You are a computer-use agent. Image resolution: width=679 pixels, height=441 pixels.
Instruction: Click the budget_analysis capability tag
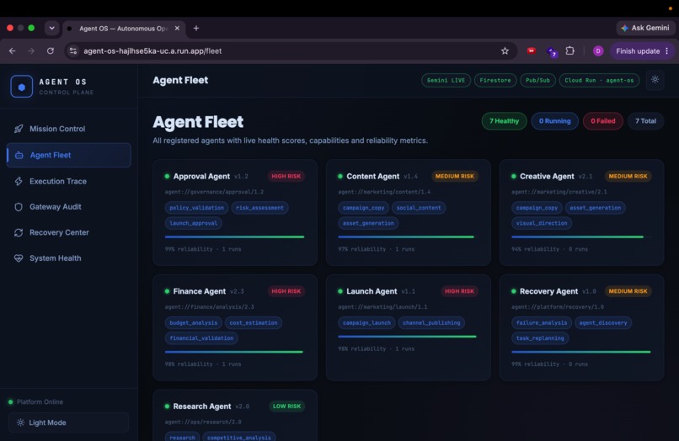coord(193,323)
